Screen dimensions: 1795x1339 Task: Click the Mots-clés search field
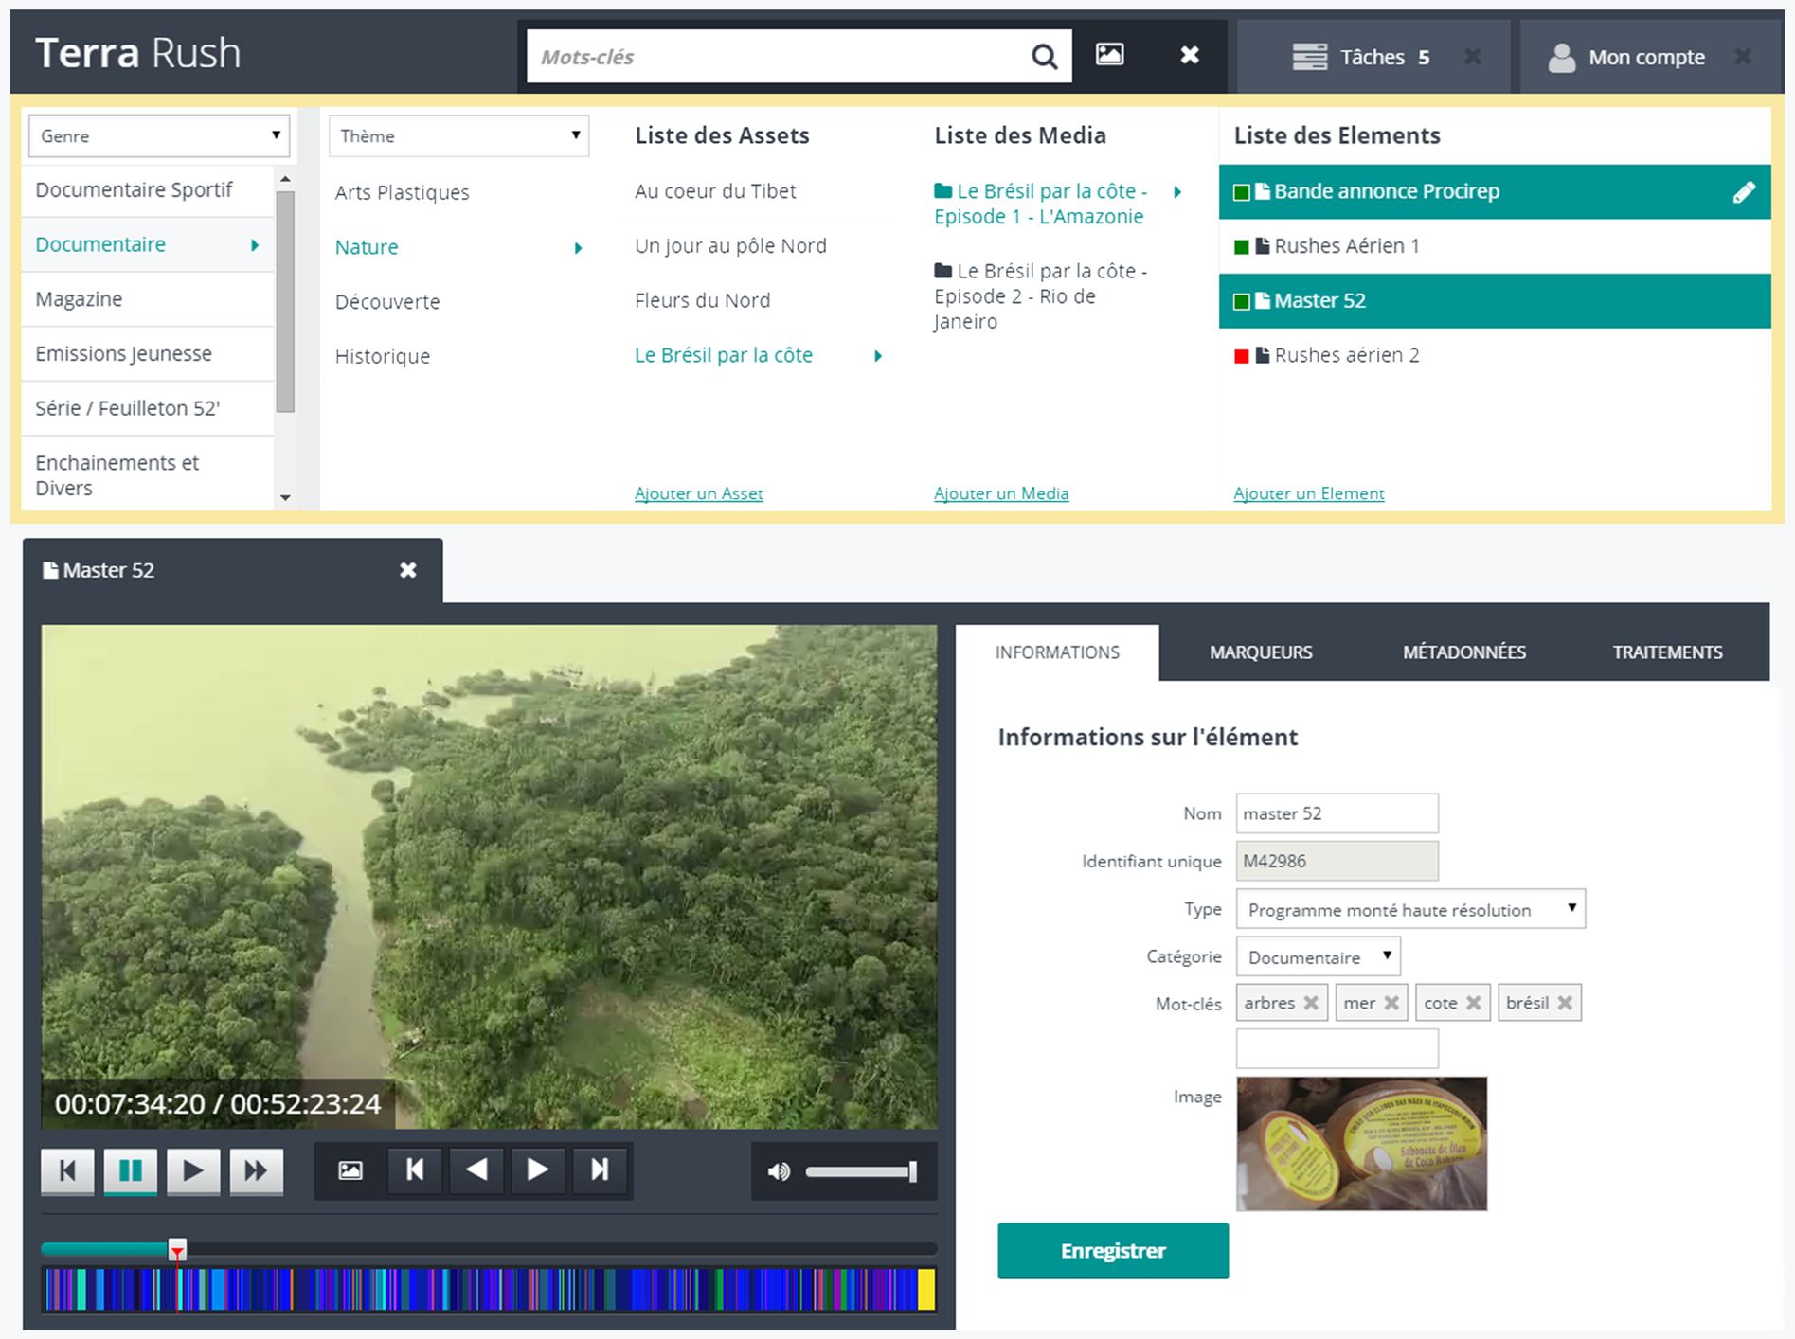[777, 57]
